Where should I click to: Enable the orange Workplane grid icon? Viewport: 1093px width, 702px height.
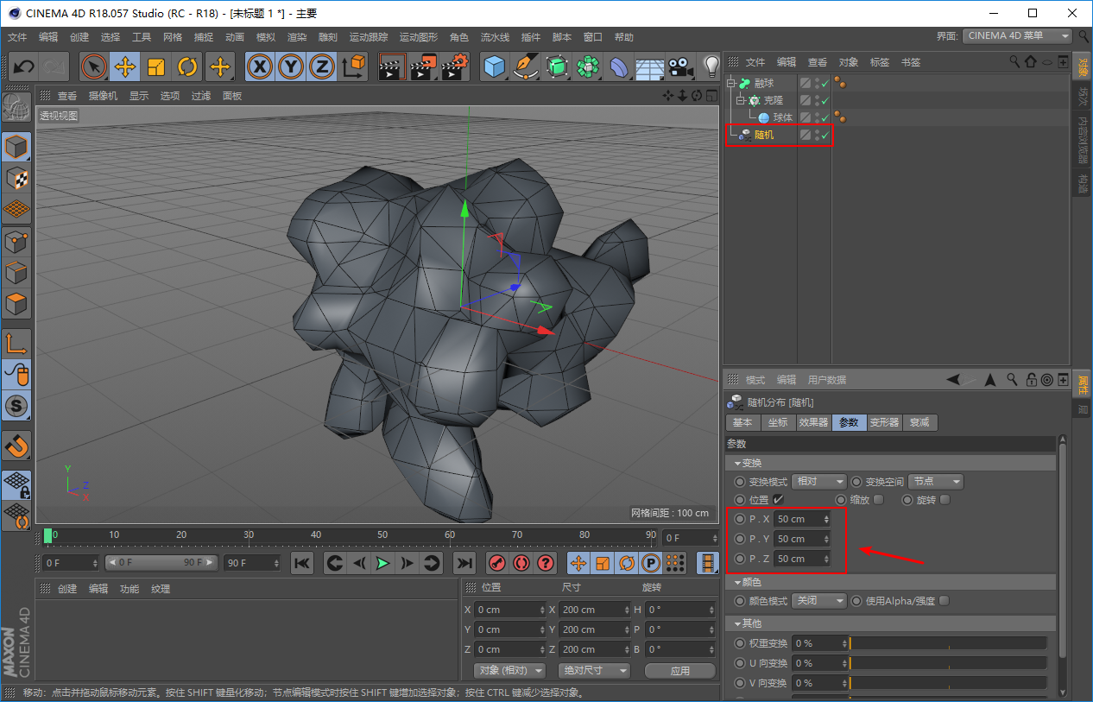(x=16, y=209)
